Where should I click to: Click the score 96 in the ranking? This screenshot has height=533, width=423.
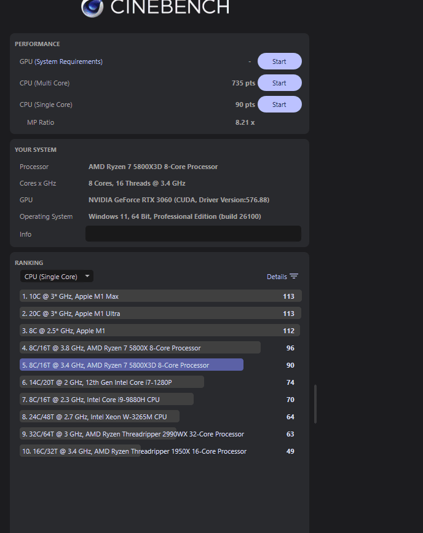coord(290,348)
